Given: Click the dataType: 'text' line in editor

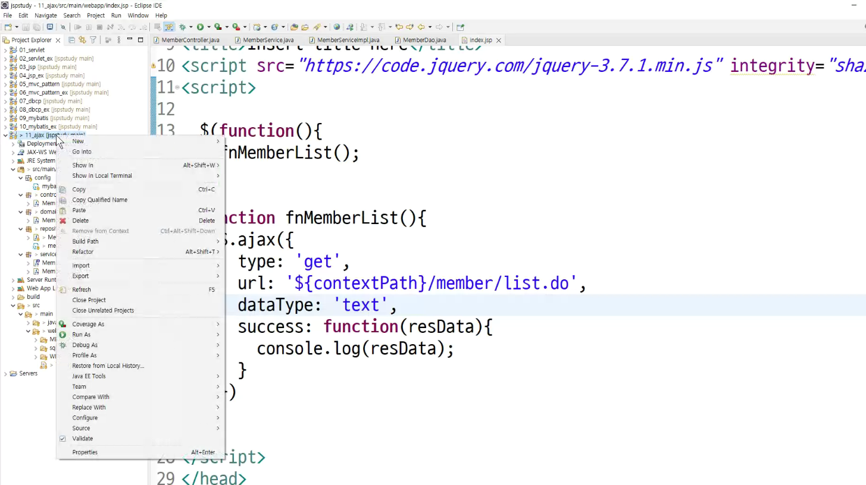Looking at the screenshot, I should [317, 305].
